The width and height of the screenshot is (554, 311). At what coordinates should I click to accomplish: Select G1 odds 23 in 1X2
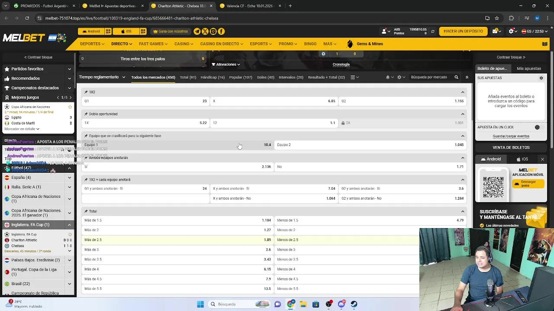pyautogui.click(x=145, y=101)
